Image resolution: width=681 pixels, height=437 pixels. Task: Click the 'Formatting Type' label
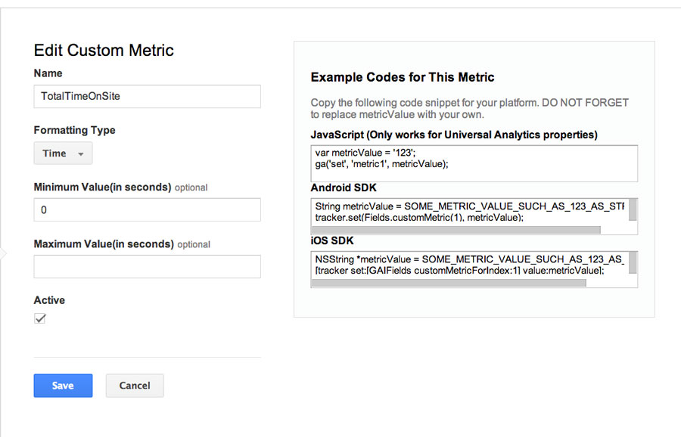click(75, 130)
